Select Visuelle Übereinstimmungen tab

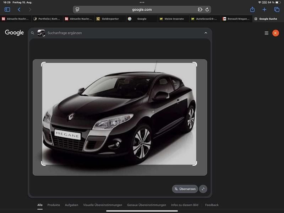(x=103, y=205)
